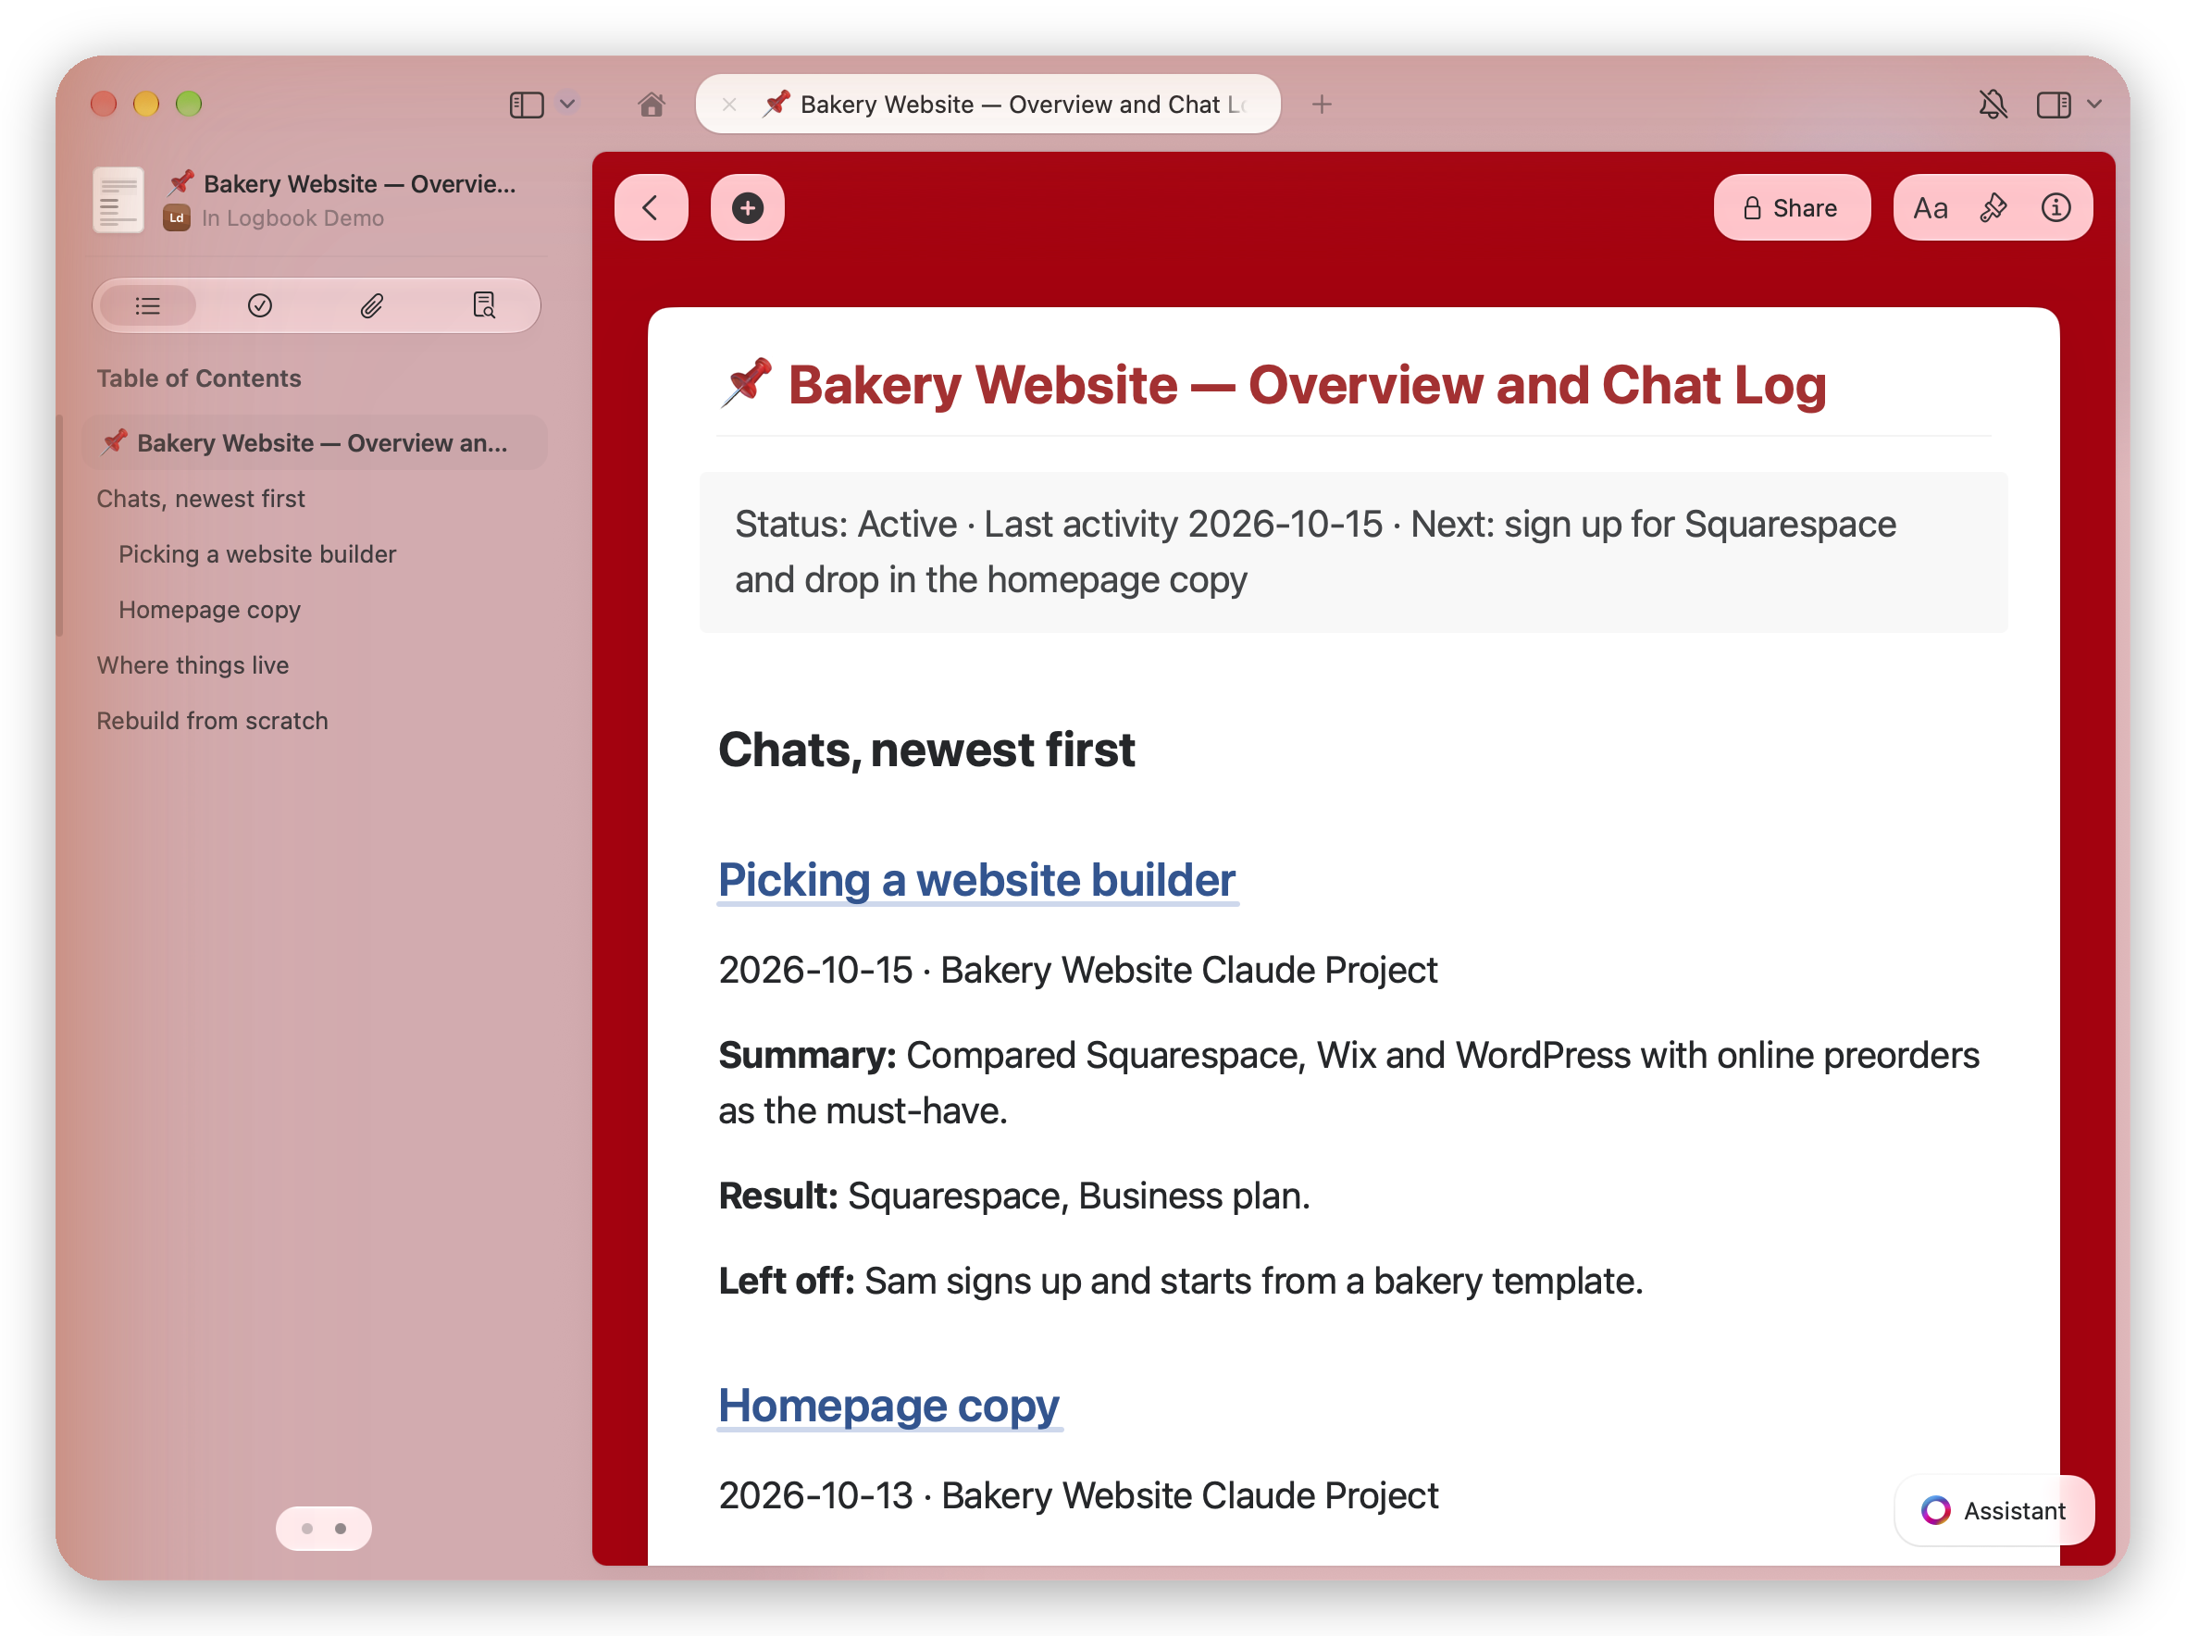
Task: Click the document title heading text
Action: 1307,385
